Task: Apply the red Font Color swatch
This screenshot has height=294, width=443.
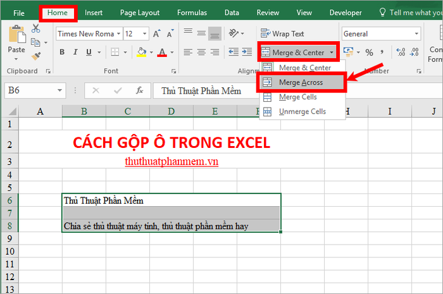Action: (x=162, y=52)
